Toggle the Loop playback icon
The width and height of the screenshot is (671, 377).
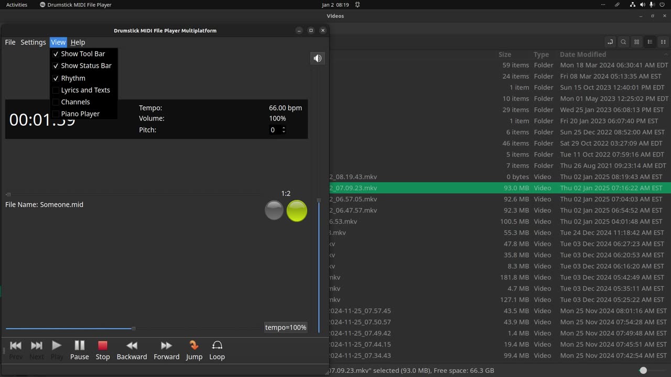pos(217,350)
